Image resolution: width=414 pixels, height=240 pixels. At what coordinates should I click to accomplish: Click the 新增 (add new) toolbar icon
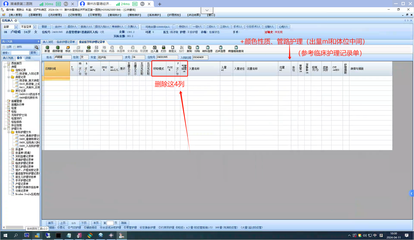tap(47, 49)
